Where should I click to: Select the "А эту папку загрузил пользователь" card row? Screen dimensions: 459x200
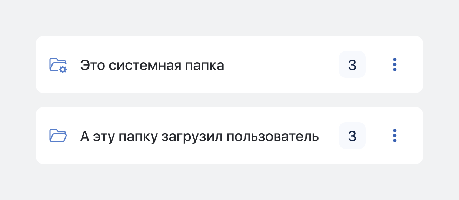pyautogui.click(x=229, y=136)
